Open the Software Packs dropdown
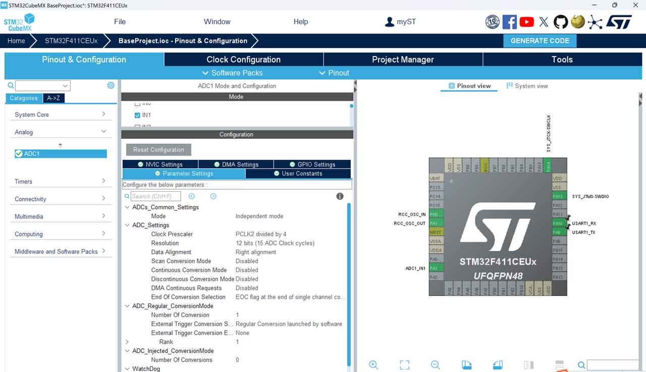646x372 pixels. coord(232,73)
